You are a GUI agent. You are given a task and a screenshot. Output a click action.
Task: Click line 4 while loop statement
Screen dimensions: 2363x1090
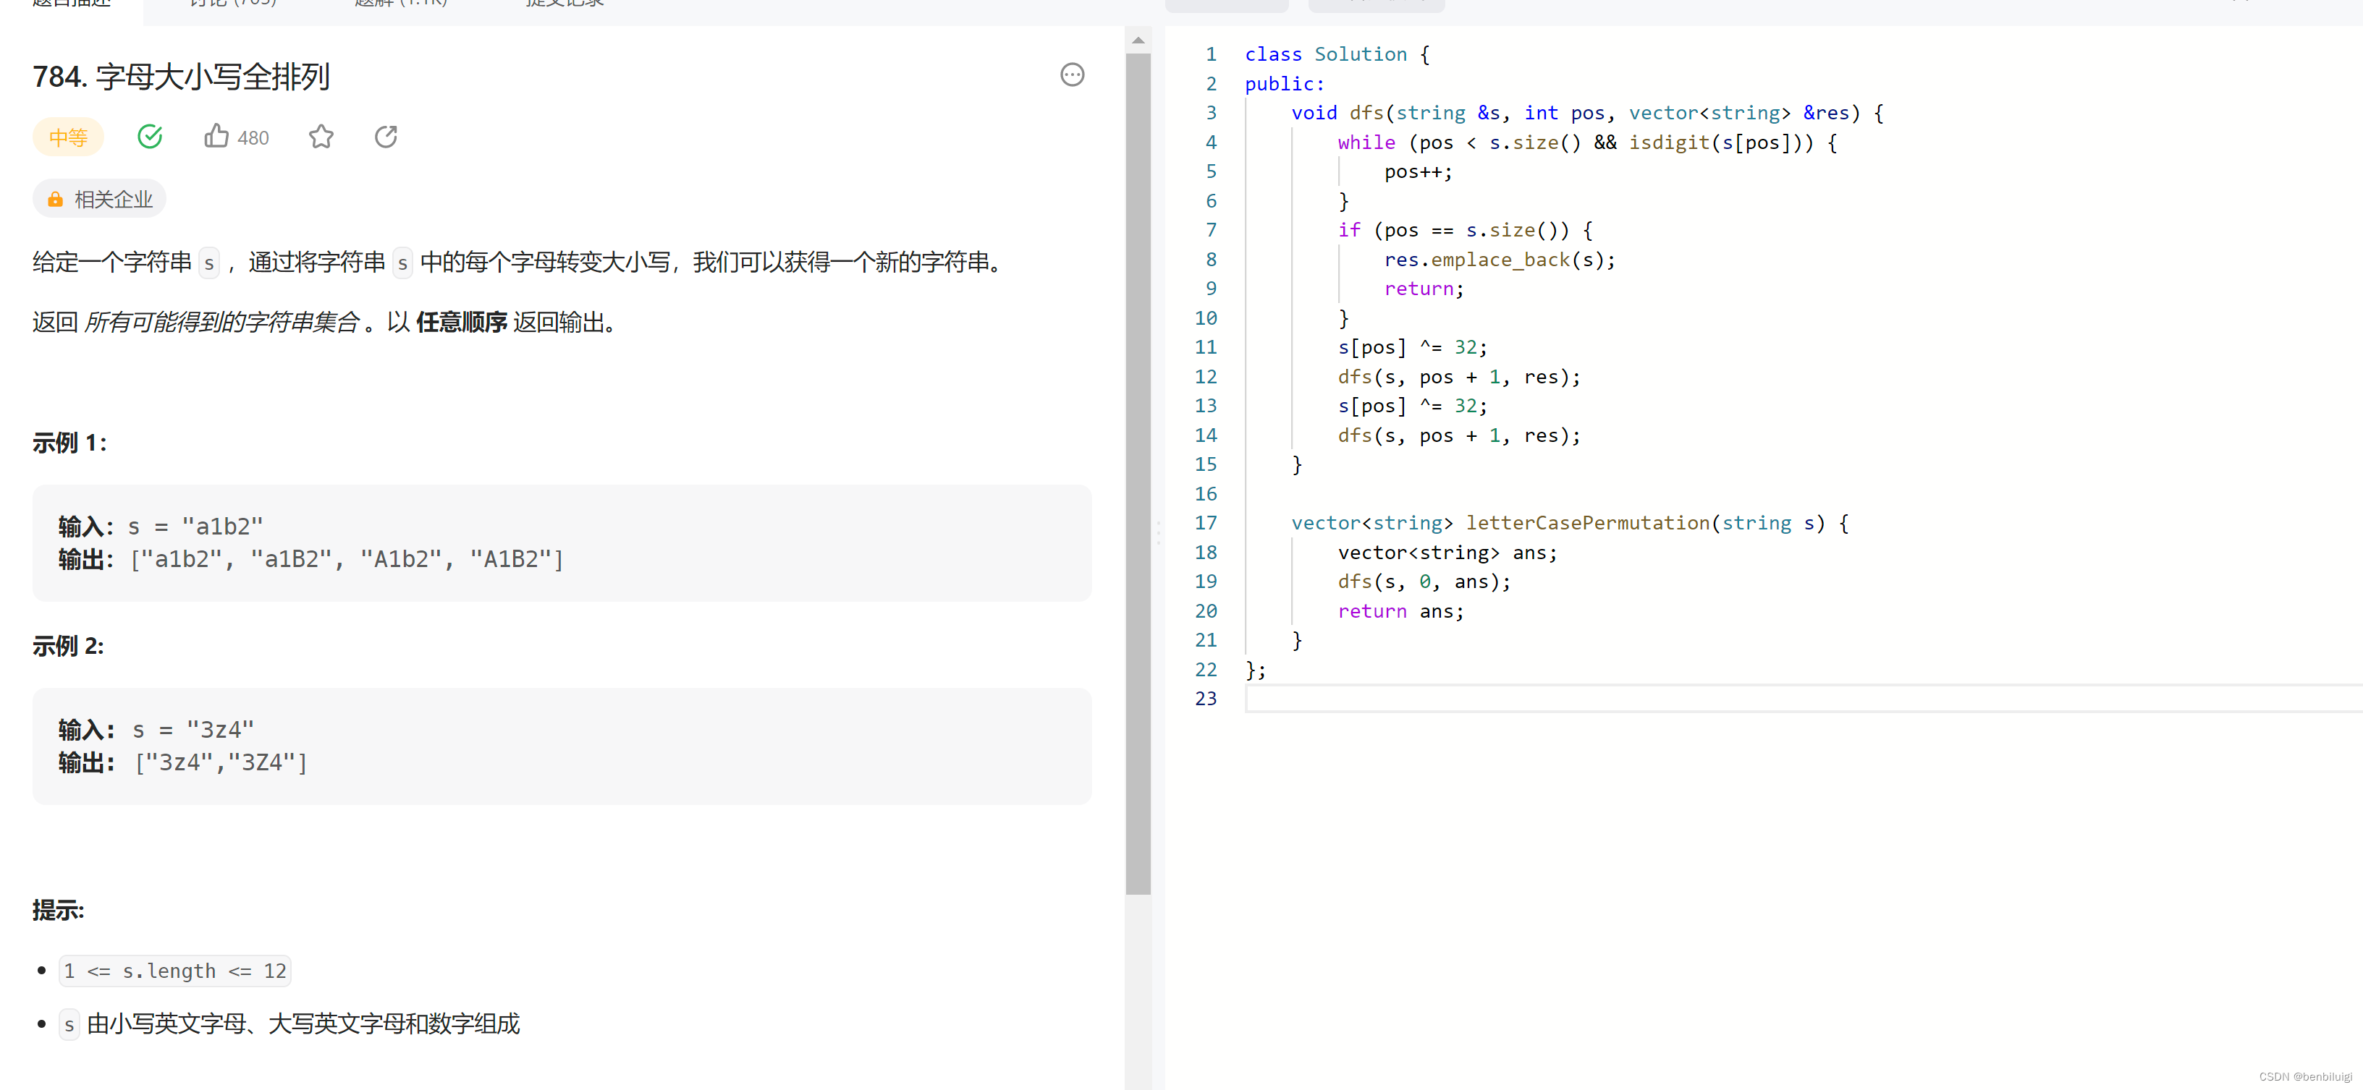1587,143
